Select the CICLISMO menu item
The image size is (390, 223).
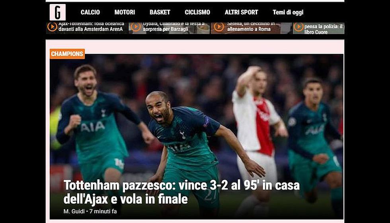(x=197, y=12)
